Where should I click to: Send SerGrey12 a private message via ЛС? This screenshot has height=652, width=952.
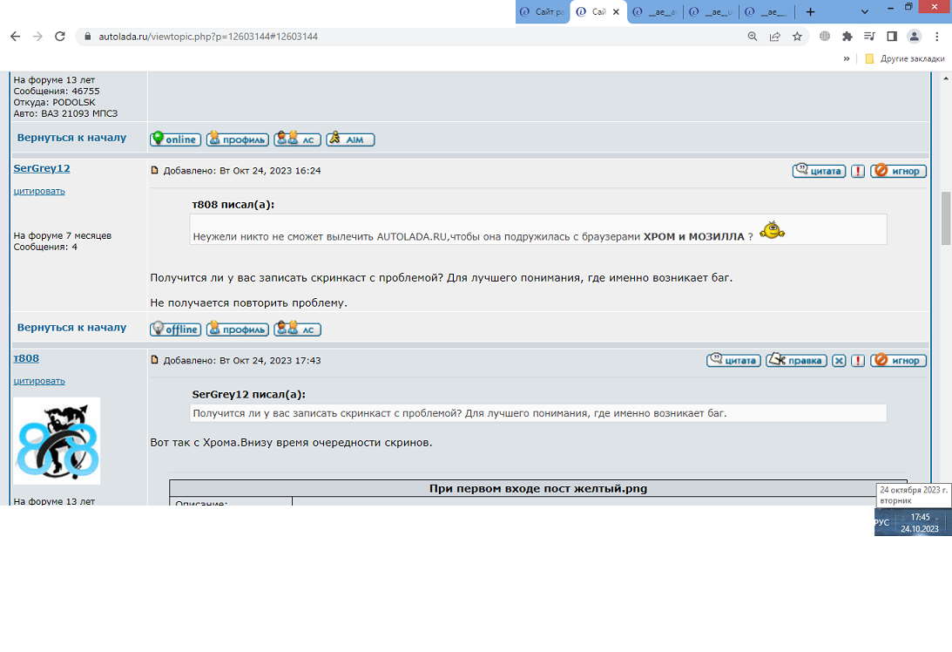click(297, 329)
